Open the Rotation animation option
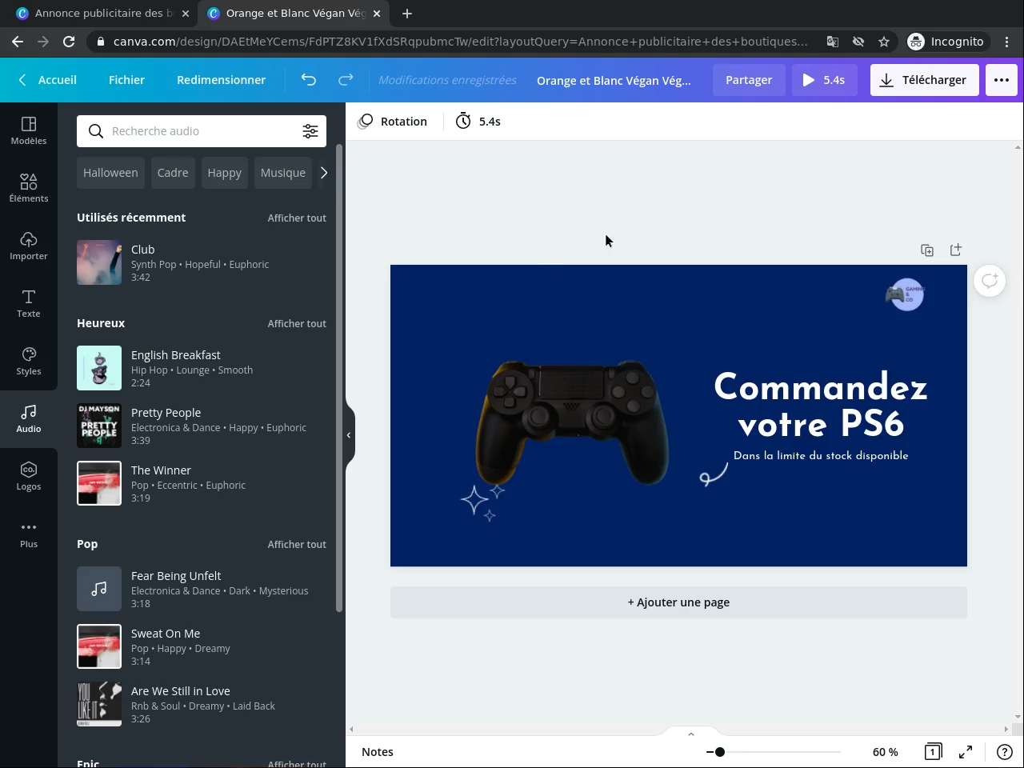This screenshot has height=768, width=1024. point(393,122)
